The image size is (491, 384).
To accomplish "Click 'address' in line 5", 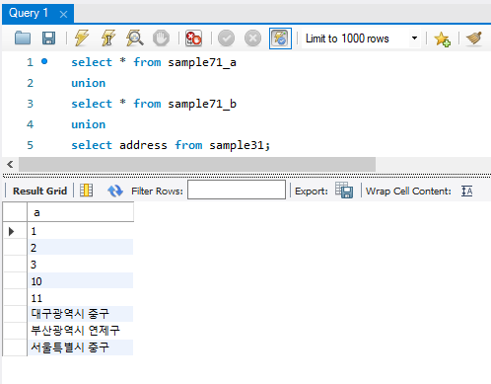I will pos(143,145).
